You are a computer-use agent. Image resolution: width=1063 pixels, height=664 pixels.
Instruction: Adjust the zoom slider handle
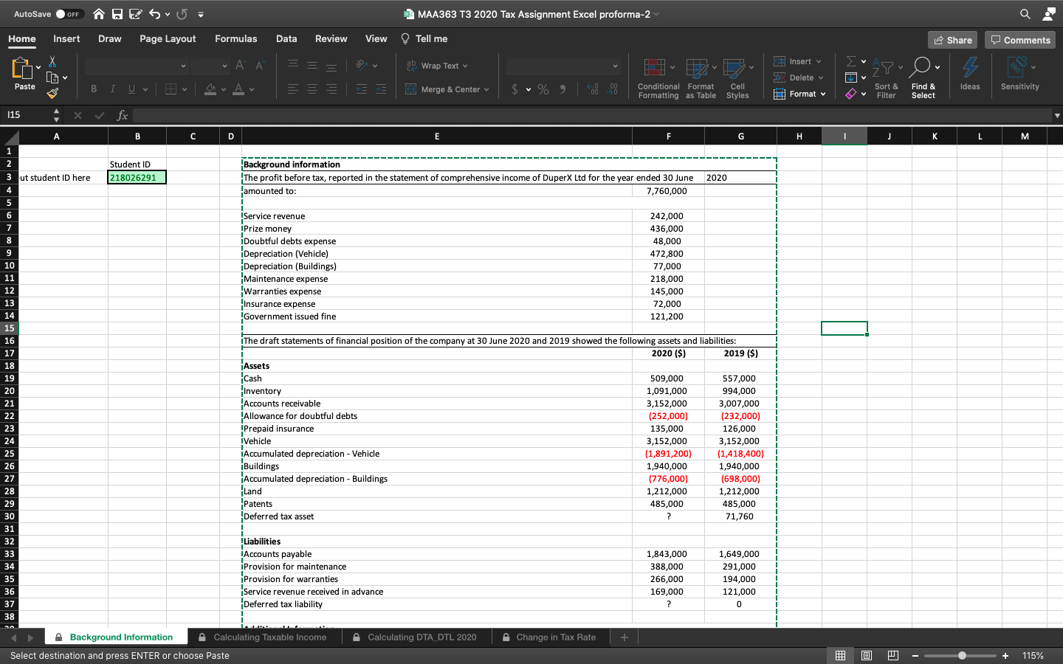click(x=962, y=655)
